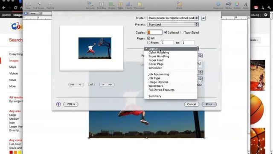Open the View toolbar icon in Pages

28,5
